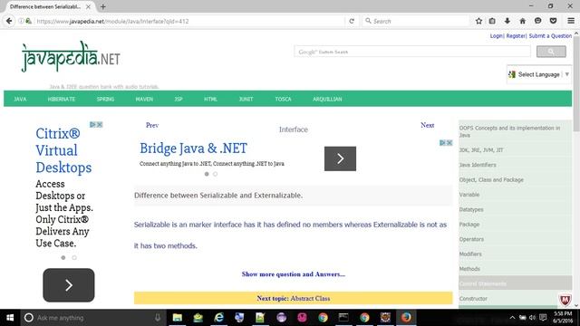Click the AdChoices icon on Bridge Java ad
Image resolution: width=580 pixels, height=326 pixels.
tap(442, 143)
